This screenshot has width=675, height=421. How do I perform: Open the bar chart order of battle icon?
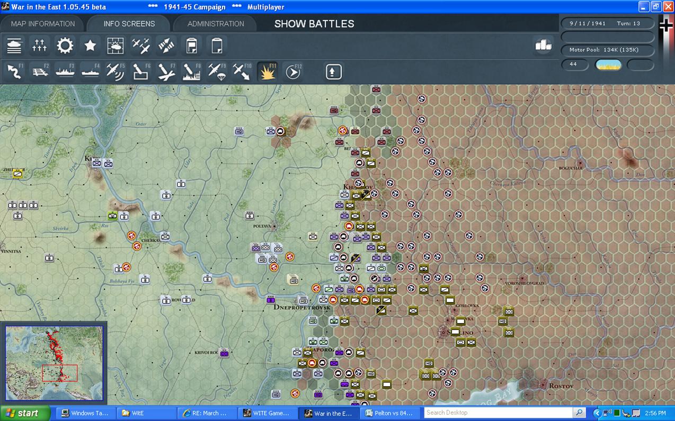pyautogui.click(x=543, y=45)
